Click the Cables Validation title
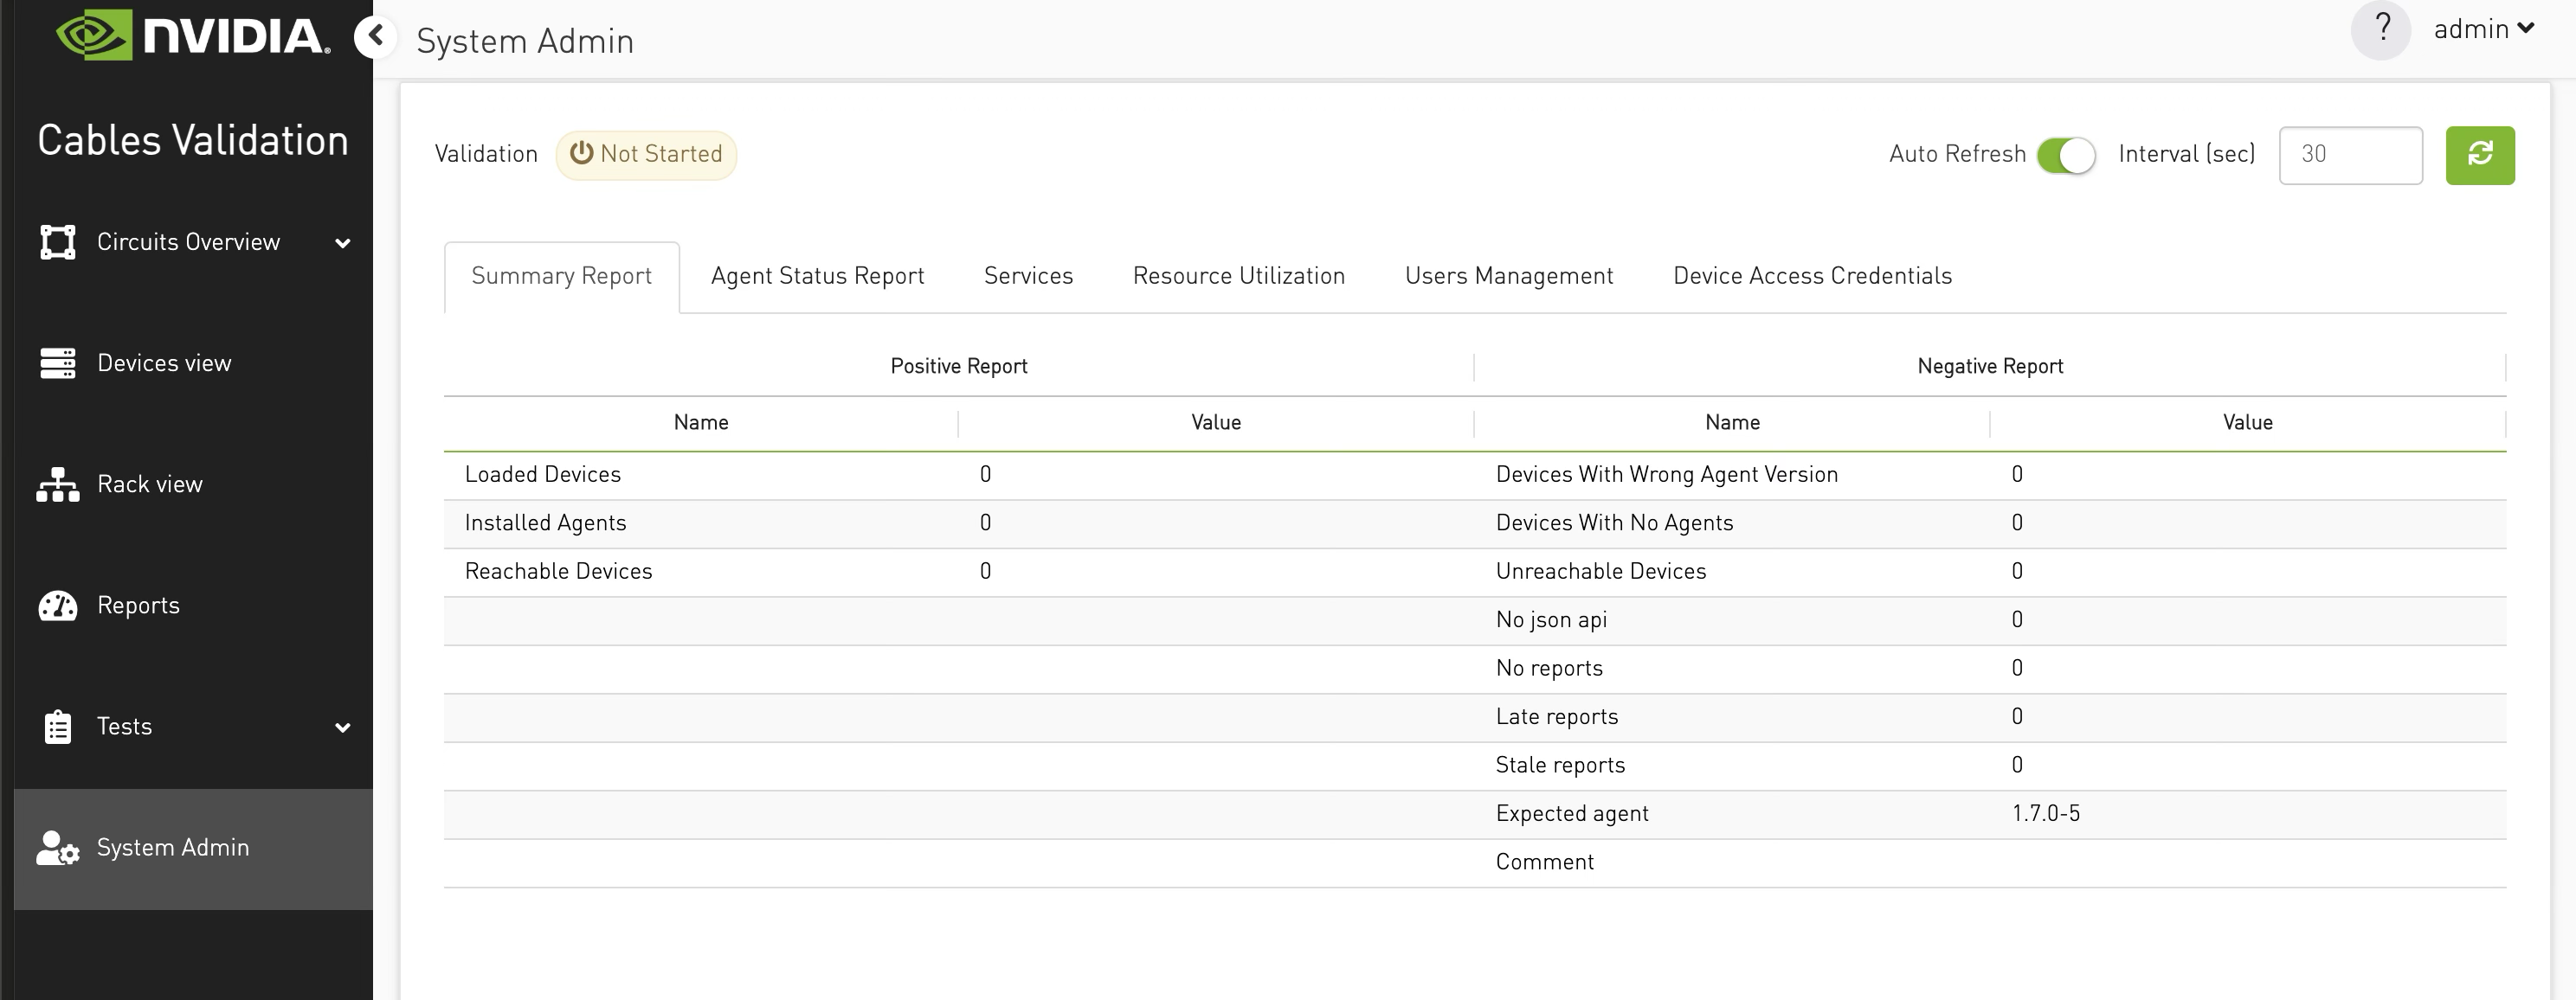This screenshot has width=2576, height=1000. tap(193, 141)
